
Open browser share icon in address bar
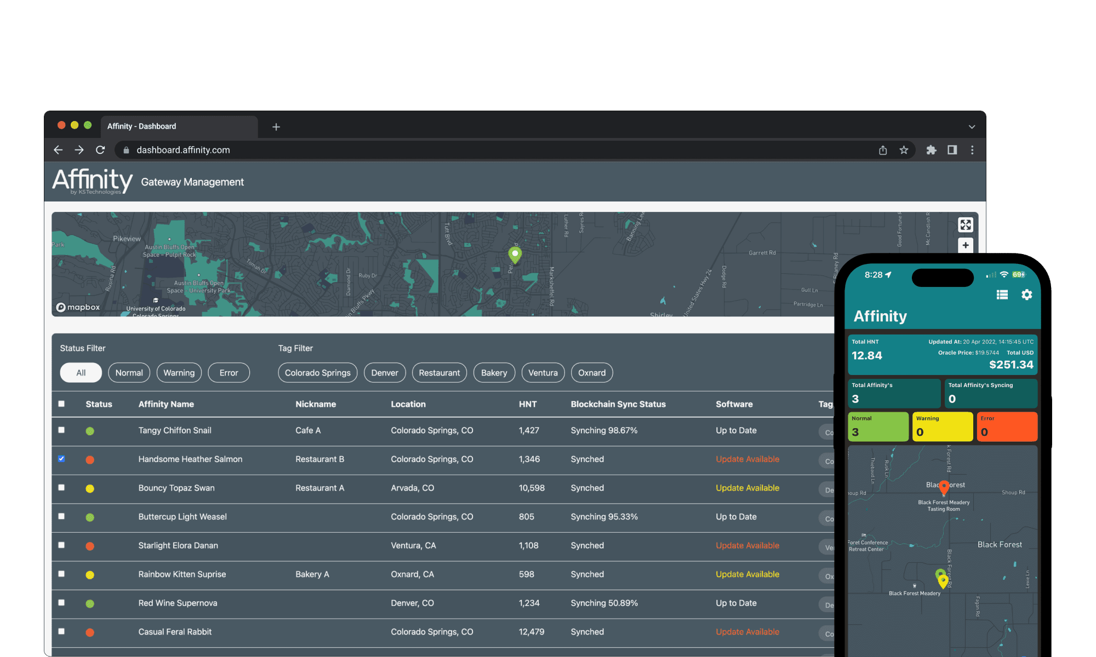pyautogui.click(x=883, y=150)
